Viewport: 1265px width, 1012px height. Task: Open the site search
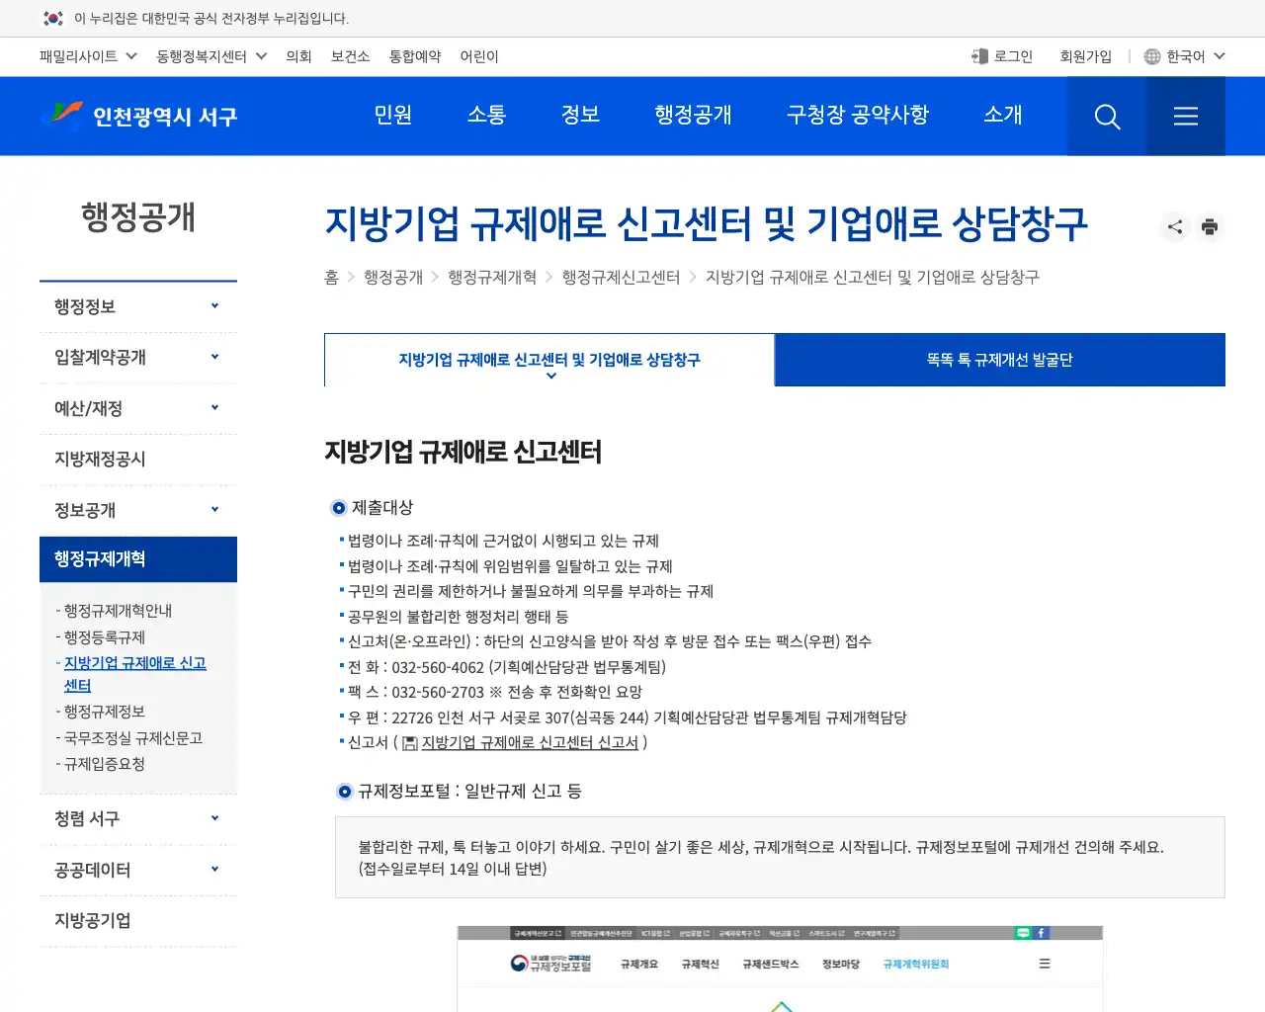[1106, 116]
